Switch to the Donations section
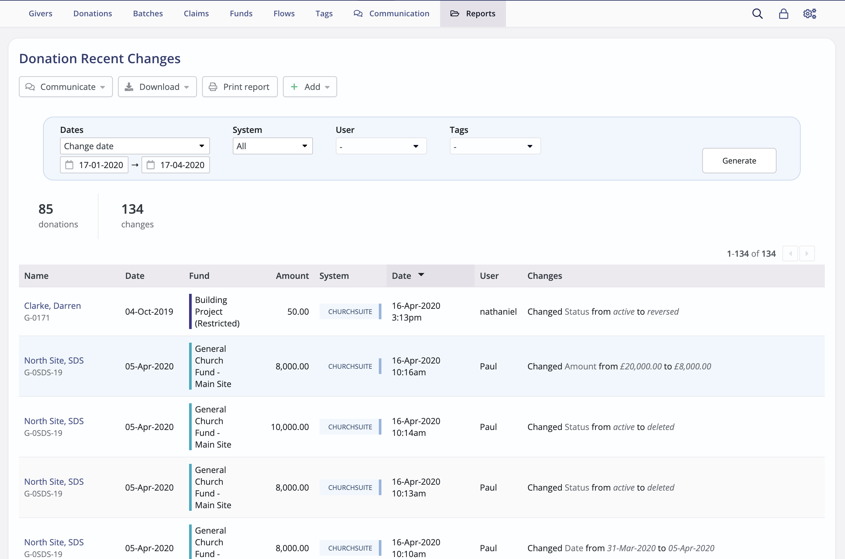 [92, 13]
